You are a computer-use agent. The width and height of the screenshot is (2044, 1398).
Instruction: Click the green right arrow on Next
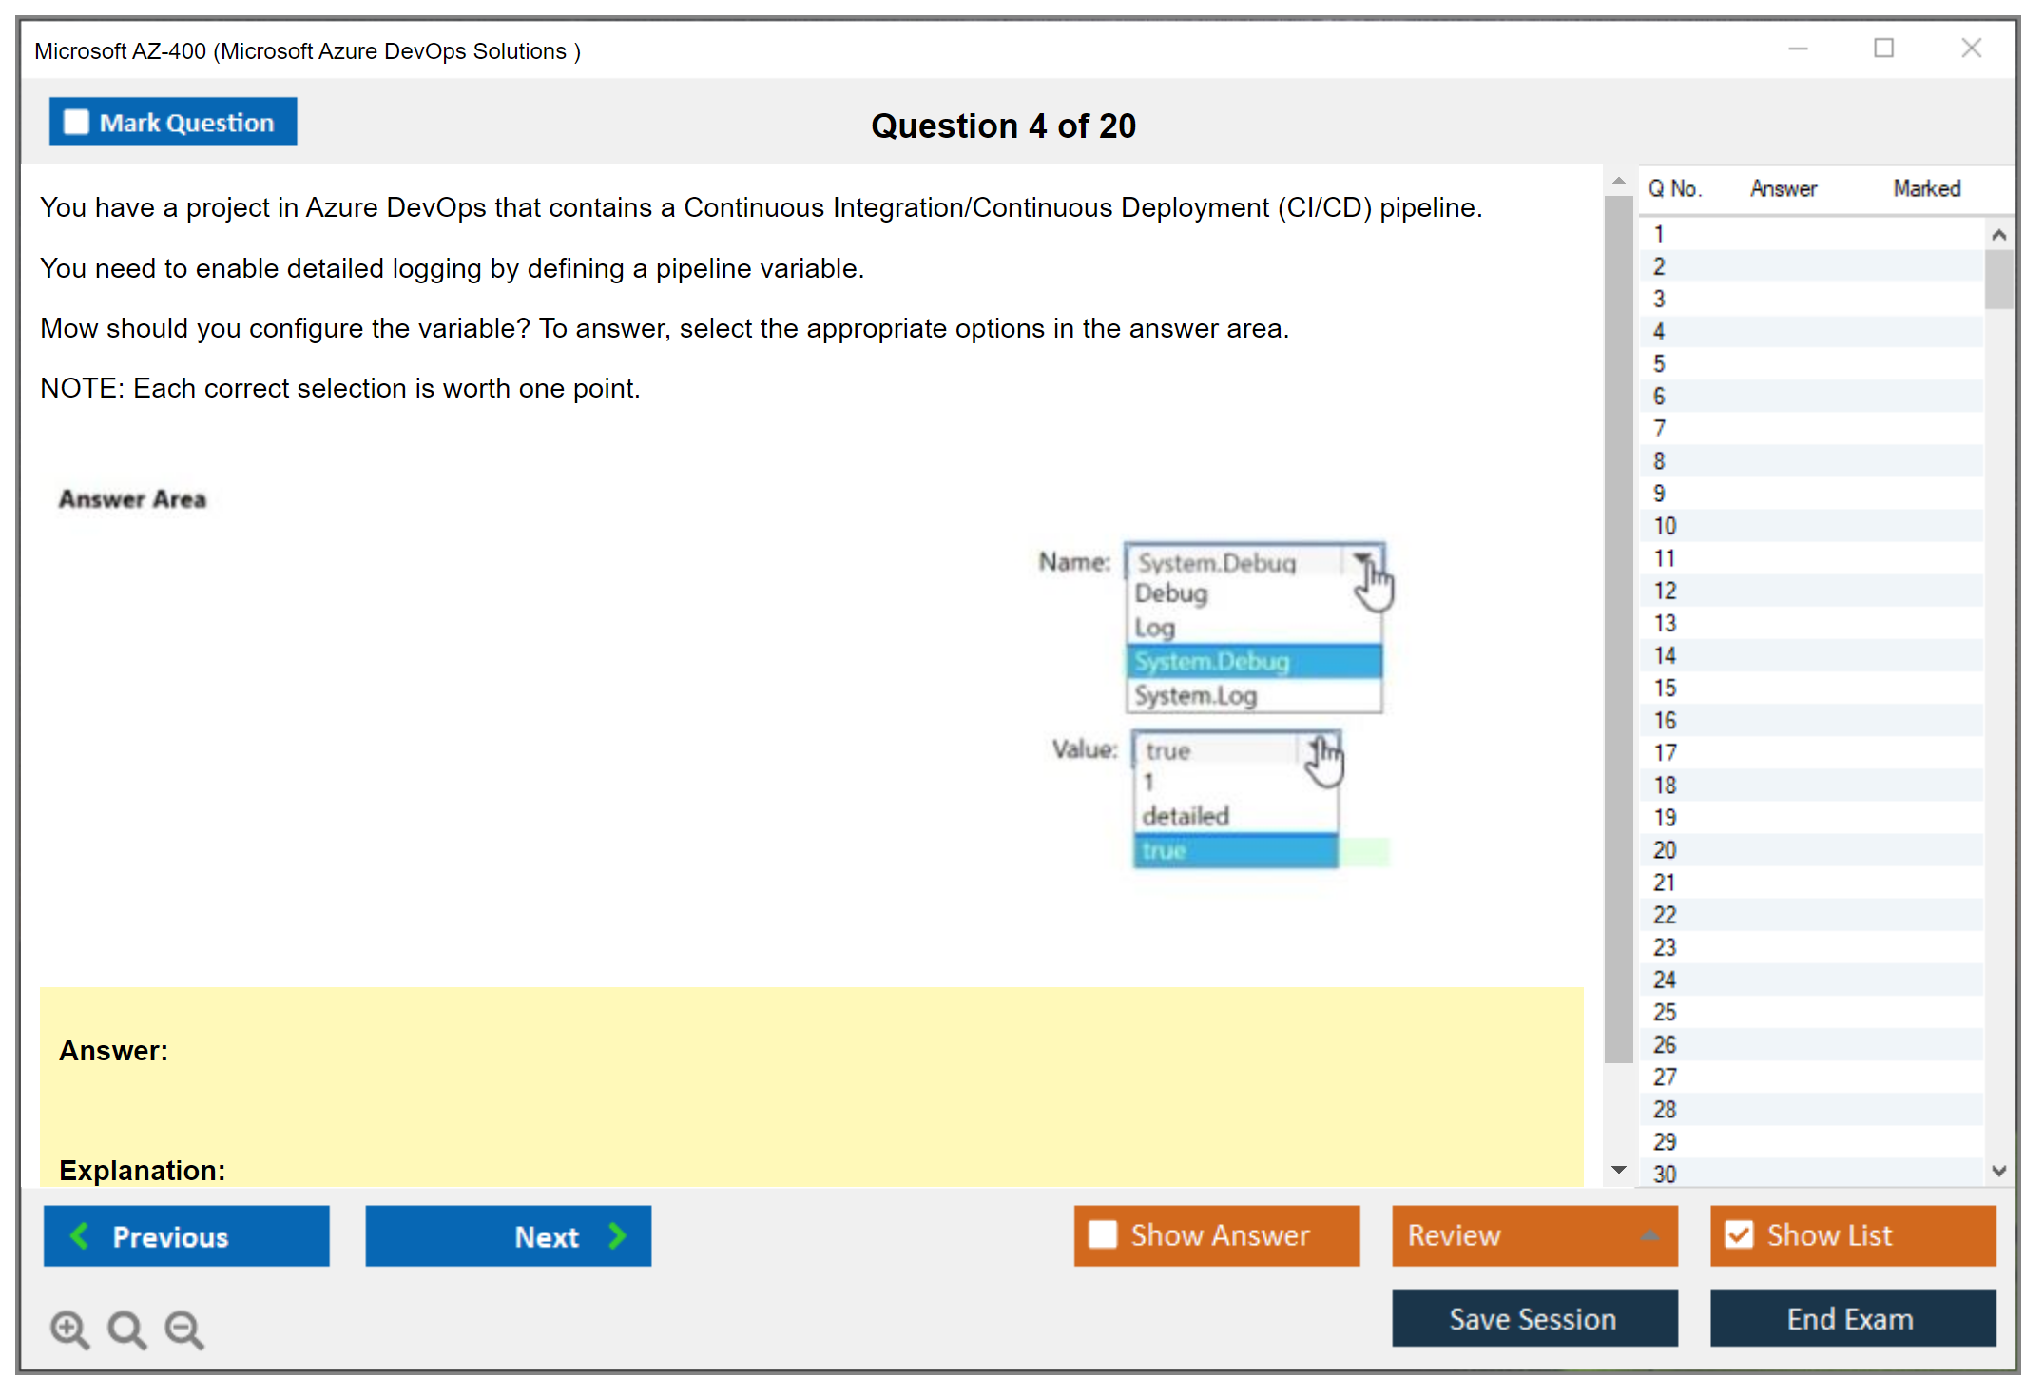pyautogui.click(x=617, y=1235)
